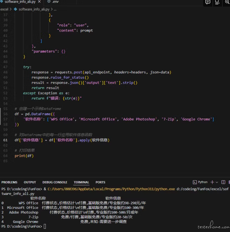This screenshot has width=230, height=232.
Task: Select the 'Python' terminal label
Action: (x=203, y=182)
